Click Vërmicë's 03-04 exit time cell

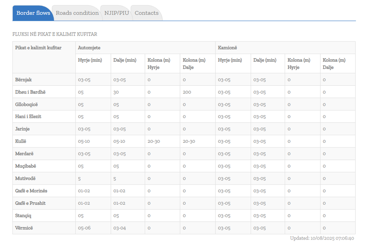(x=119, y=228)
